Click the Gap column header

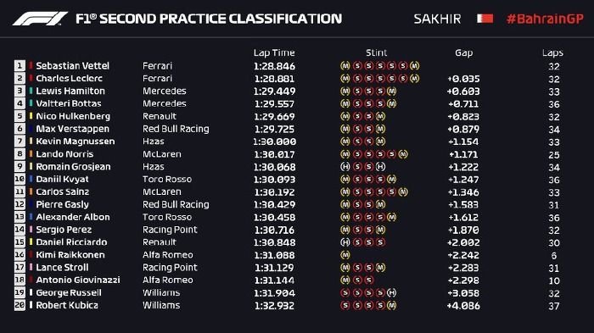464,53
